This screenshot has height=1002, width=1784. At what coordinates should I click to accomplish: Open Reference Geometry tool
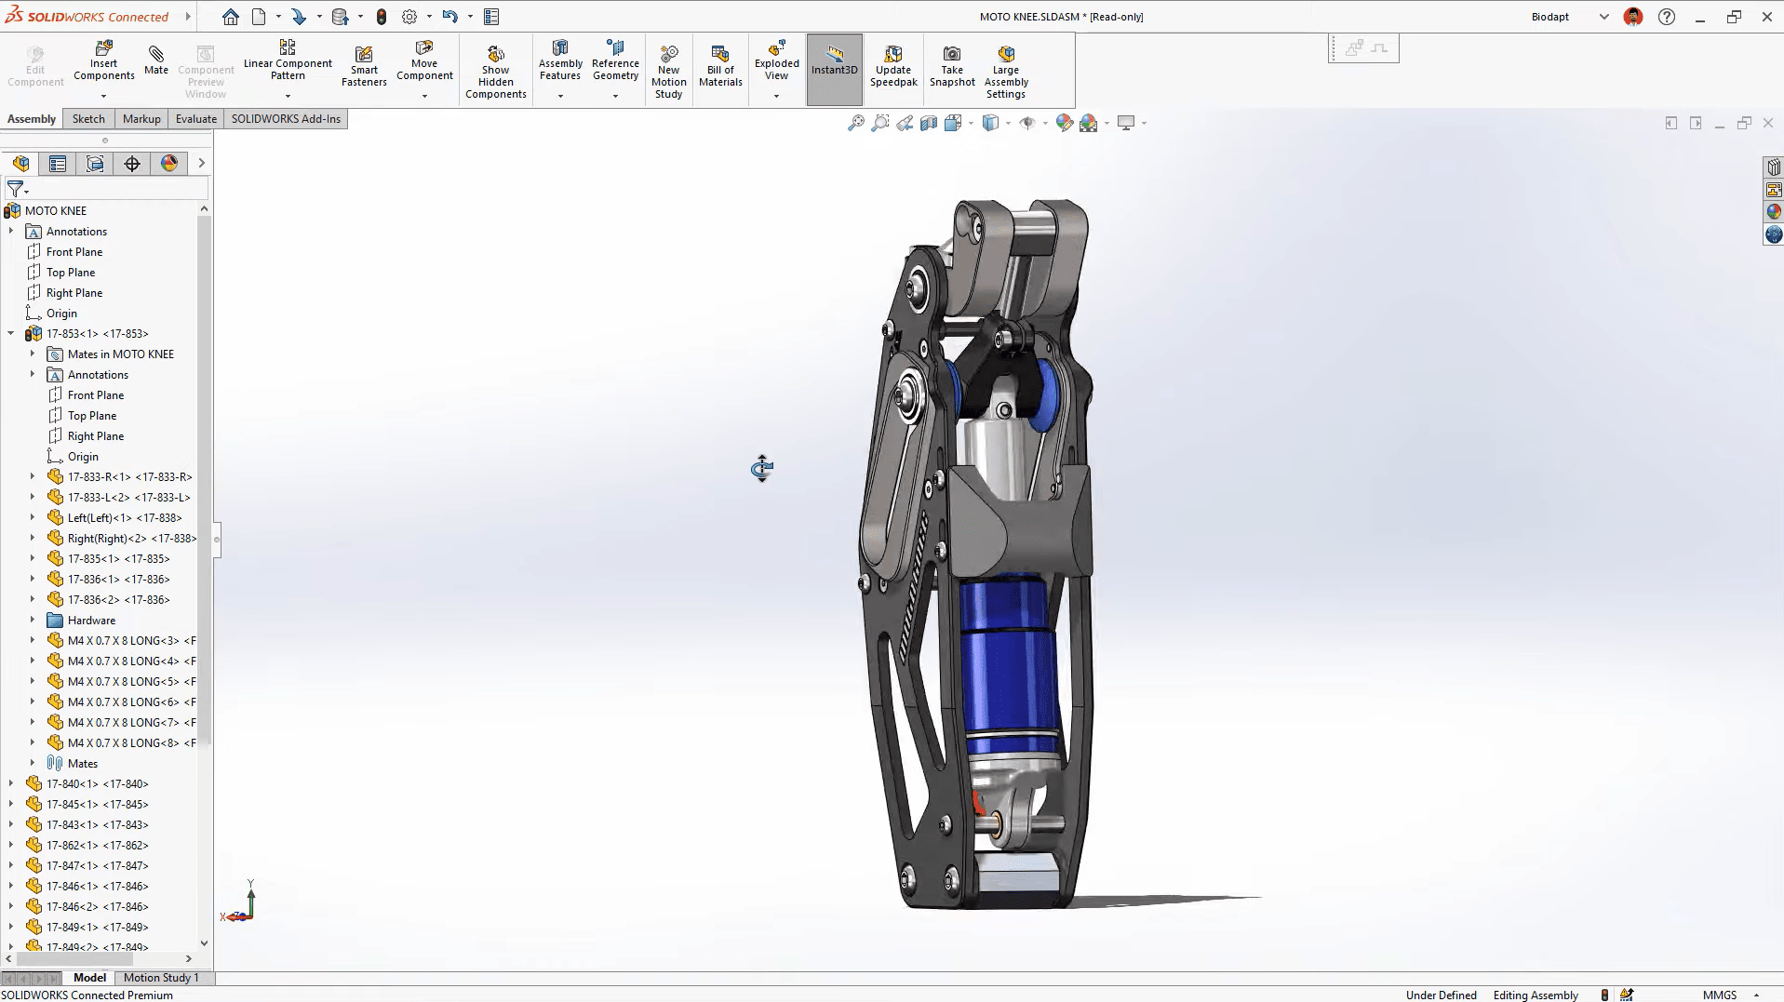[x=615, y=60]
